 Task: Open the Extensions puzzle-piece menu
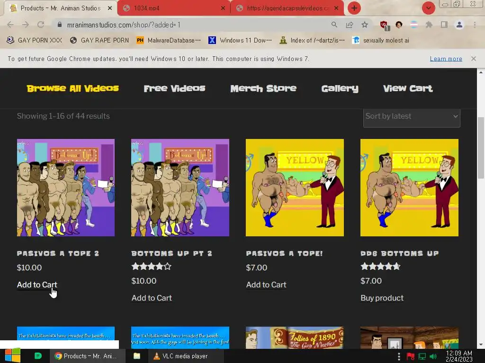click(x=429, y=25)
